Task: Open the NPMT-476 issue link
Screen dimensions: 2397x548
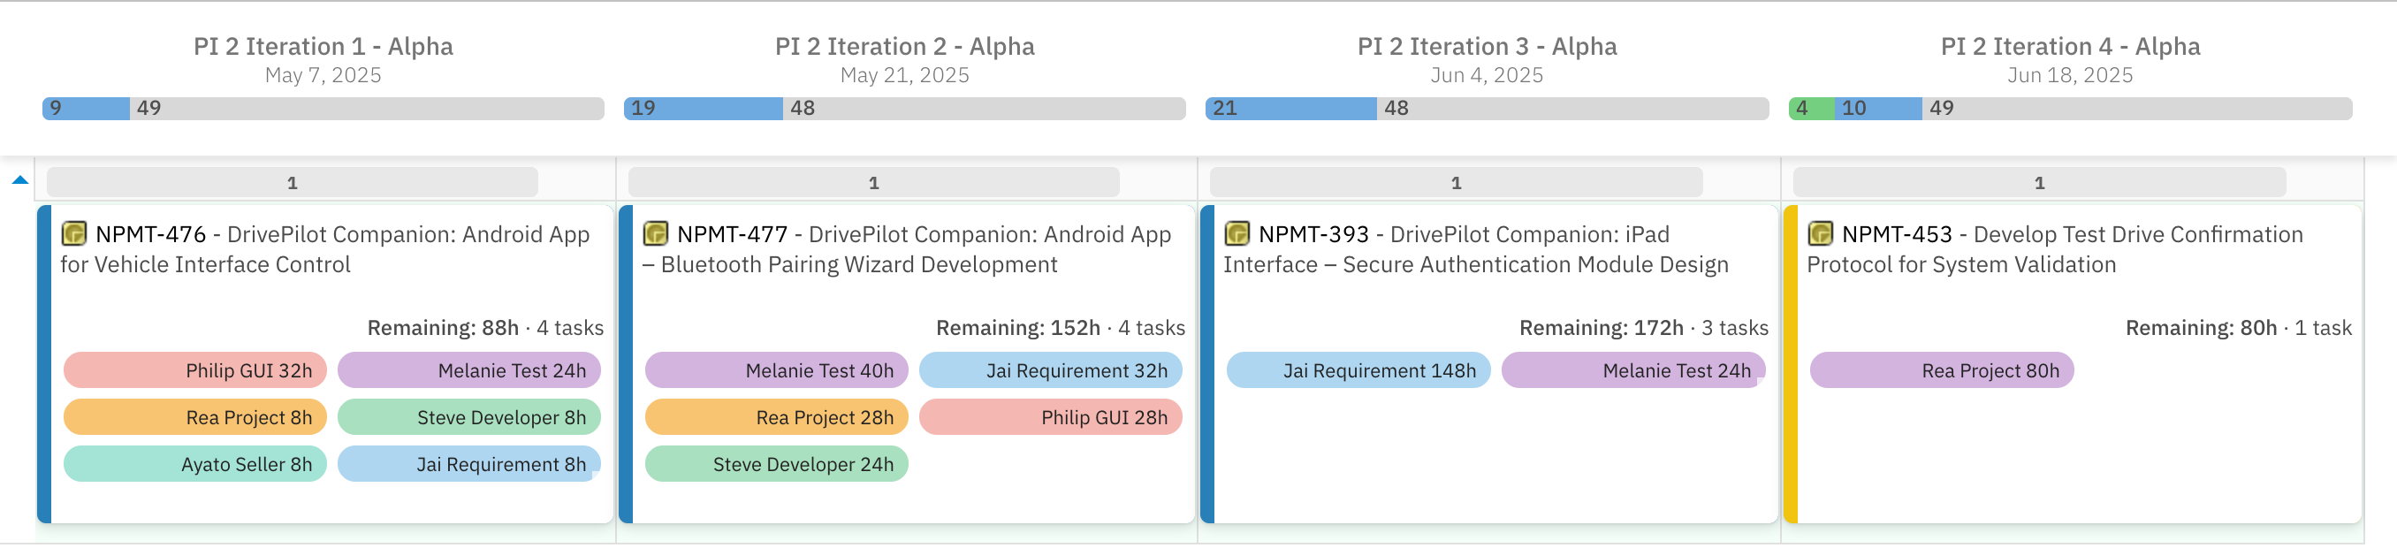Action: click(151, 234)
